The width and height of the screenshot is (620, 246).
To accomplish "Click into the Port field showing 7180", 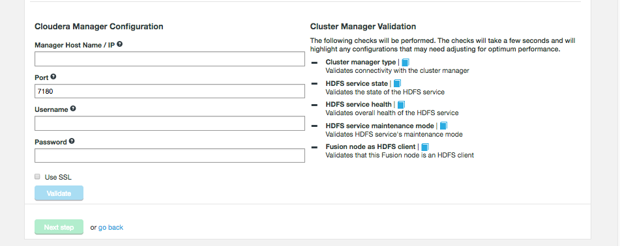I will click(x=170, y=91).
